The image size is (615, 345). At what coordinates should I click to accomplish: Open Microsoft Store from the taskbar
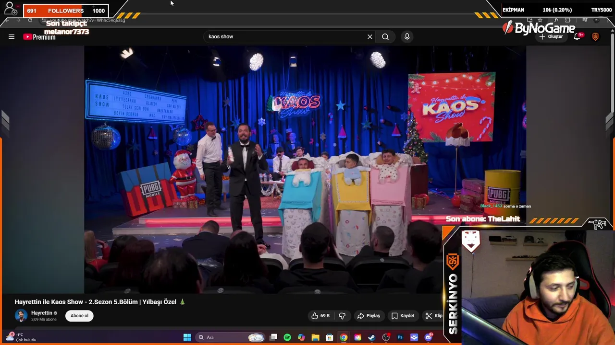(x=330, y=337)
